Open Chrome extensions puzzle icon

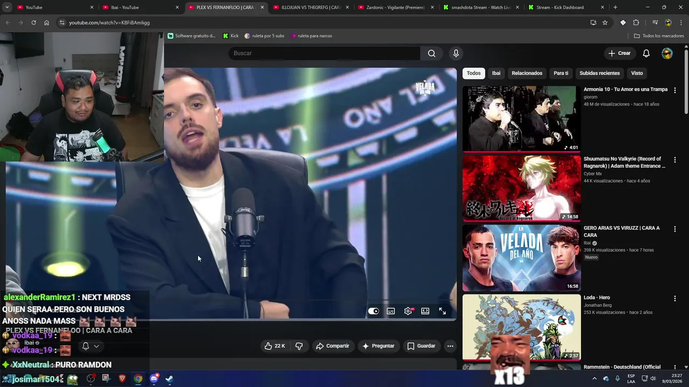(x=636, y=23)
